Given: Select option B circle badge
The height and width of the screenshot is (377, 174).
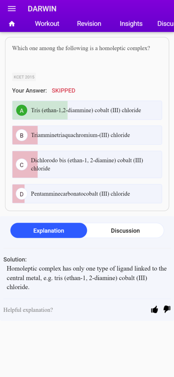Looking at the screenshot, I should coord(22,135).
